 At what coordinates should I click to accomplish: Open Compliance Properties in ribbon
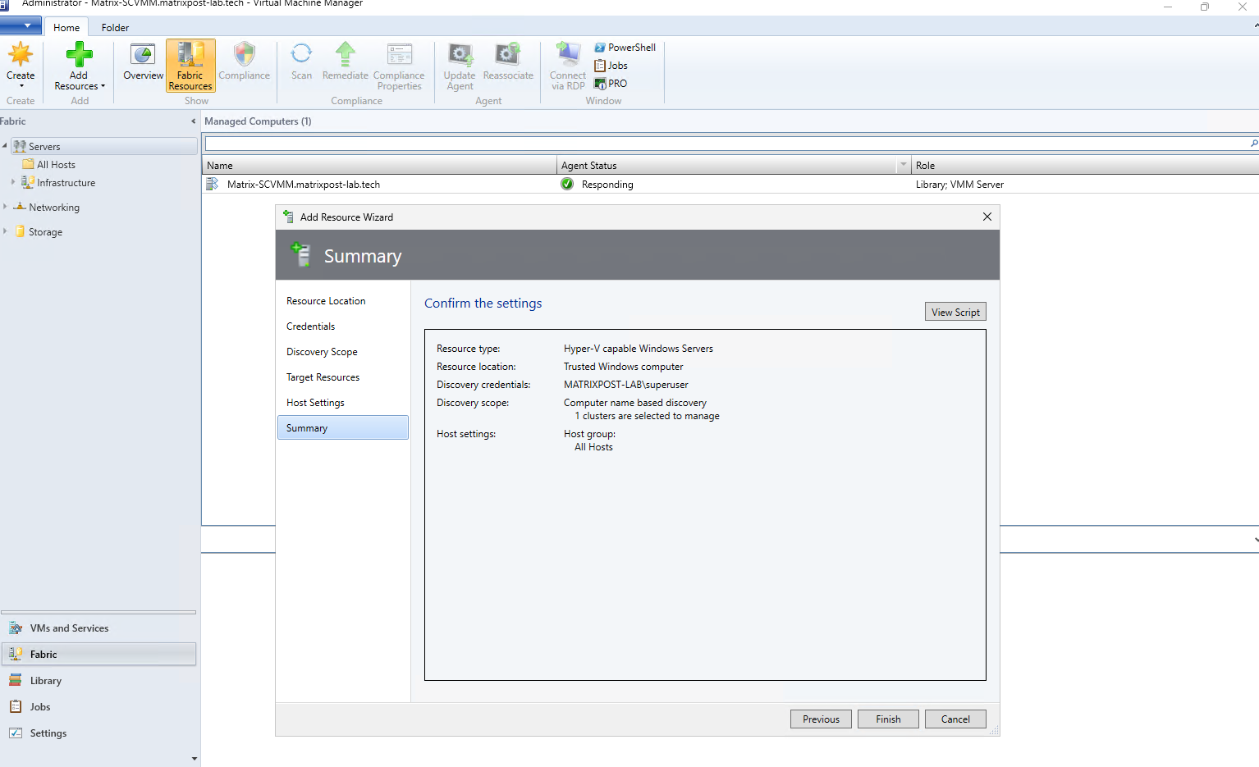[x=399, y=66]
